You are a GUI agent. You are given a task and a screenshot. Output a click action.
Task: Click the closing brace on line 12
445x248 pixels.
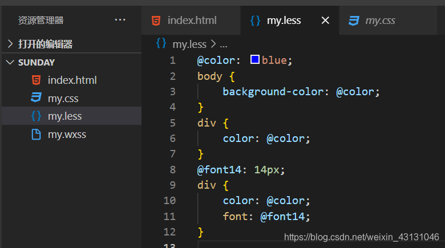[x=201, y=232]
